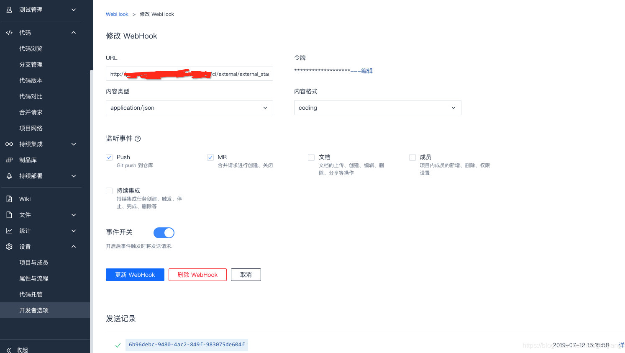
Task: Click the 更新 WebHook button
Action: click(x=135, y=275)
